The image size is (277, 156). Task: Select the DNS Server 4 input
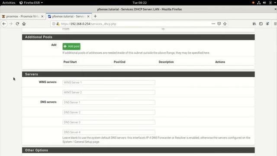coord(109,132)
